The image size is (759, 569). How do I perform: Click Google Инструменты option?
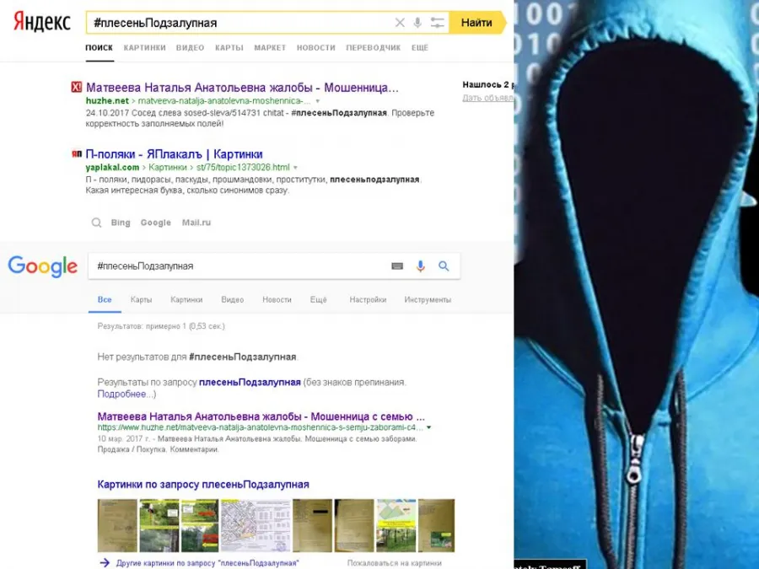[428, 300]
